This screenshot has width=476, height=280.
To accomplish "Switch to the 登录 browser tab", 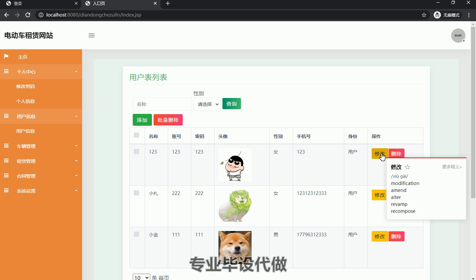I will click(41, 4).
